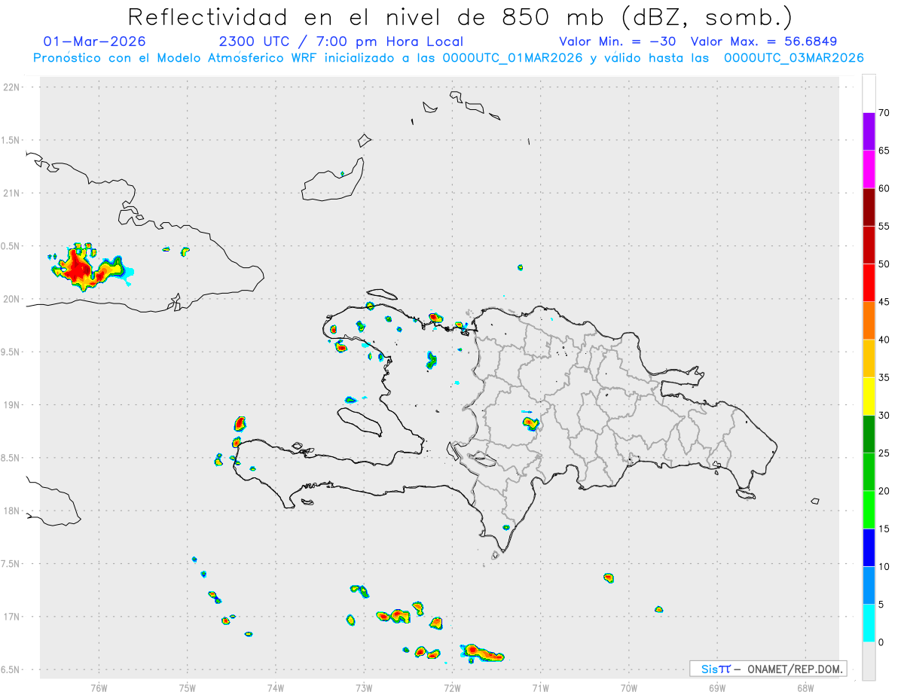904x698 pixels.
Task: Click the latitude label '7.5N'
Action: click(11, 564)
